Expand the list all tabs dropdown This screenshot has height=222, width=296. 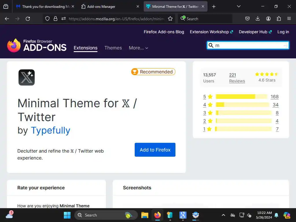coord(238,7)
